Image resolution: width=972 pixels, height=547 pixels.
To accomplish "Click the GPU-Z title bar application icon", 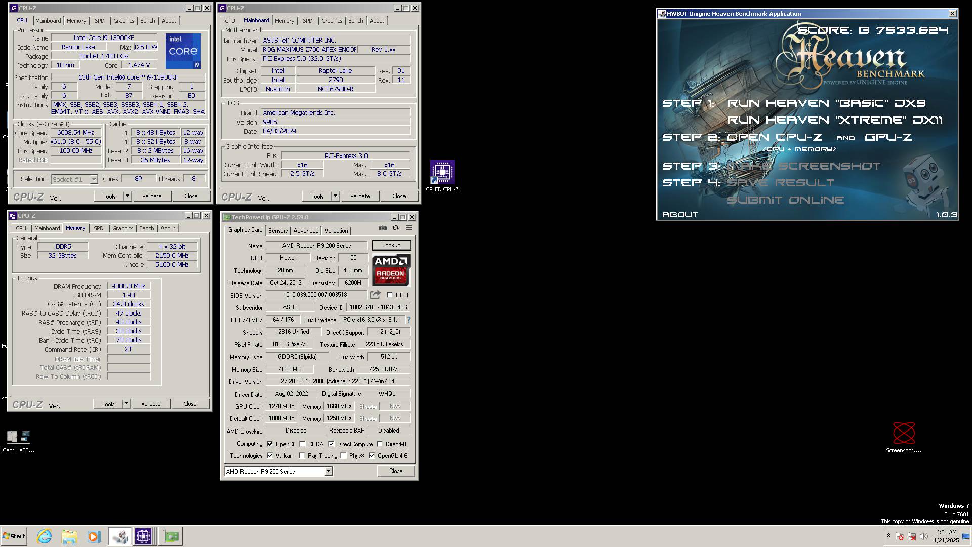I will (227, 217).
